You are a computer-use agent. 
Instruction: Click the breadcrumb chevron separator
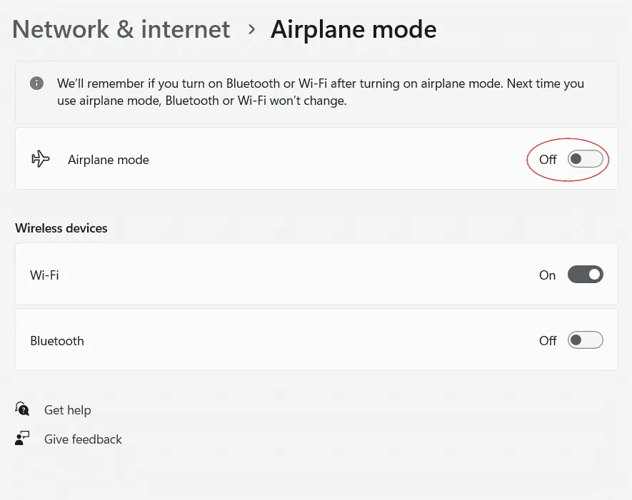(251, 29)
